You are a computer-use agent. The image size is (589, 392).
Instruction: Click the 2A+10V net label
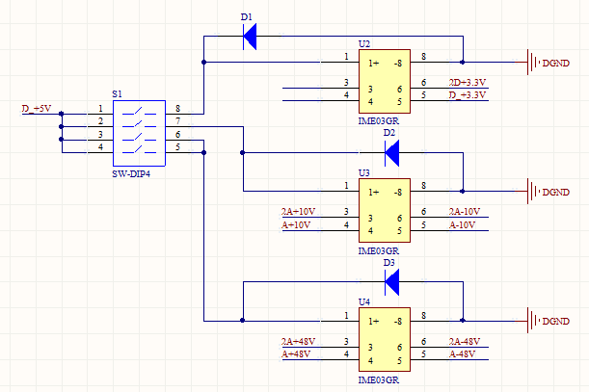point(298,212)
